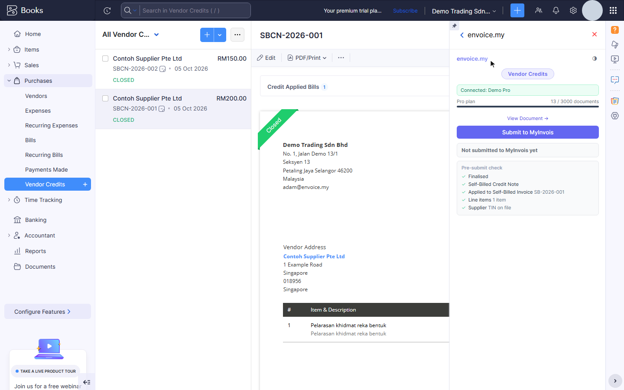Open the notifications bell
The image size is (624, 390).
pyautogui.click(x=556, y=10)
